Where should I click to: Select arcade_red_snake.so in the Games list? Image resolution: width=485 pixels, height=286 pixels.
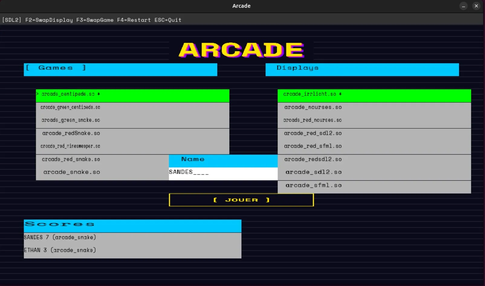point(102,161)
